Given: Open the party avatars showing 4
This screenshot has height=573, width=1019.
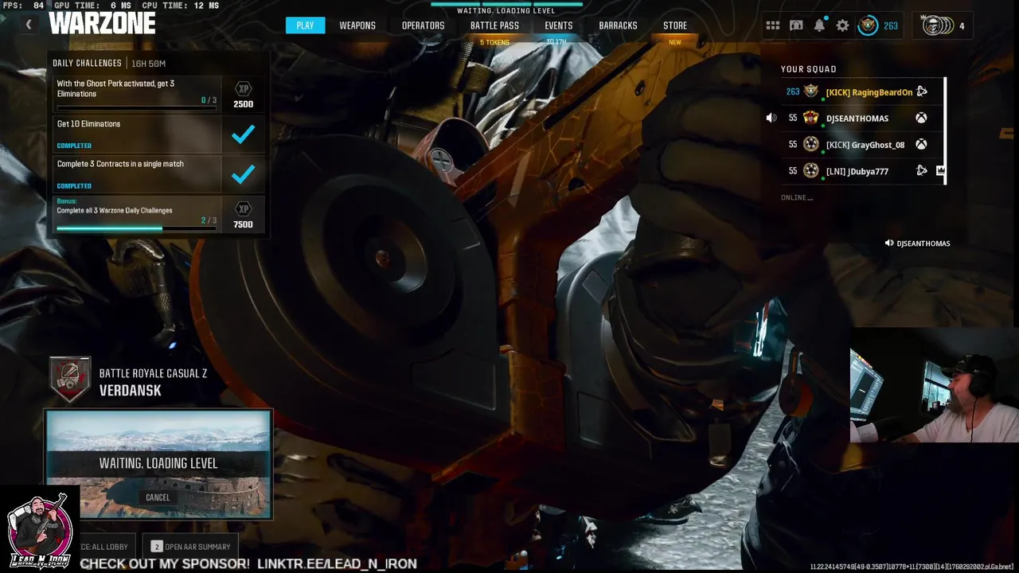Looking at the screenshot, I should (937, 25).
